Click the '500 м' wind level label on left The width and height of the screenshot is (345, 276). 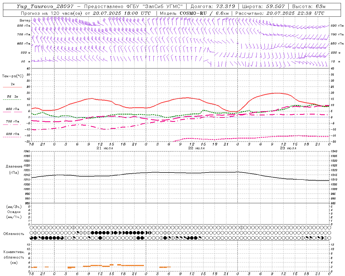click(x=26, y=53)
